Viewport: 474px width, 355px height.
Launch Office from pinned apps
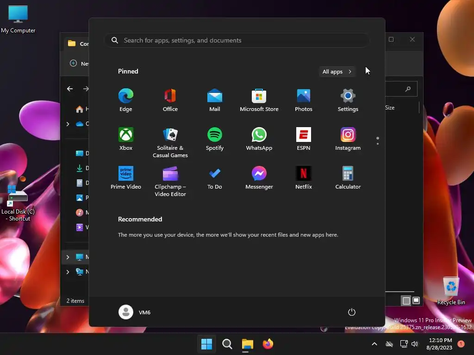click(x=170, y=100)
